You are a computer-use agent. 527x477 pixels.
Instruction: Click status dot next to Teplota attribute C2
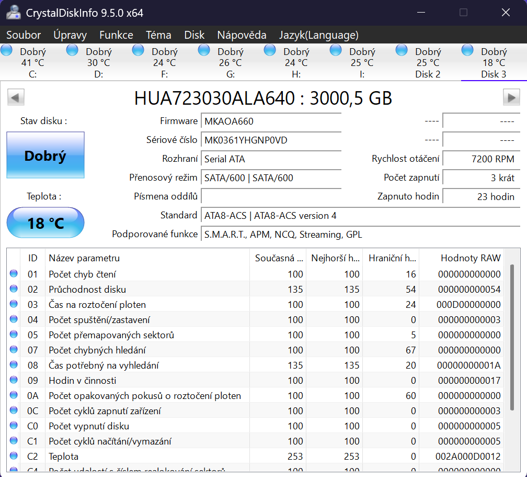[14, 456]
